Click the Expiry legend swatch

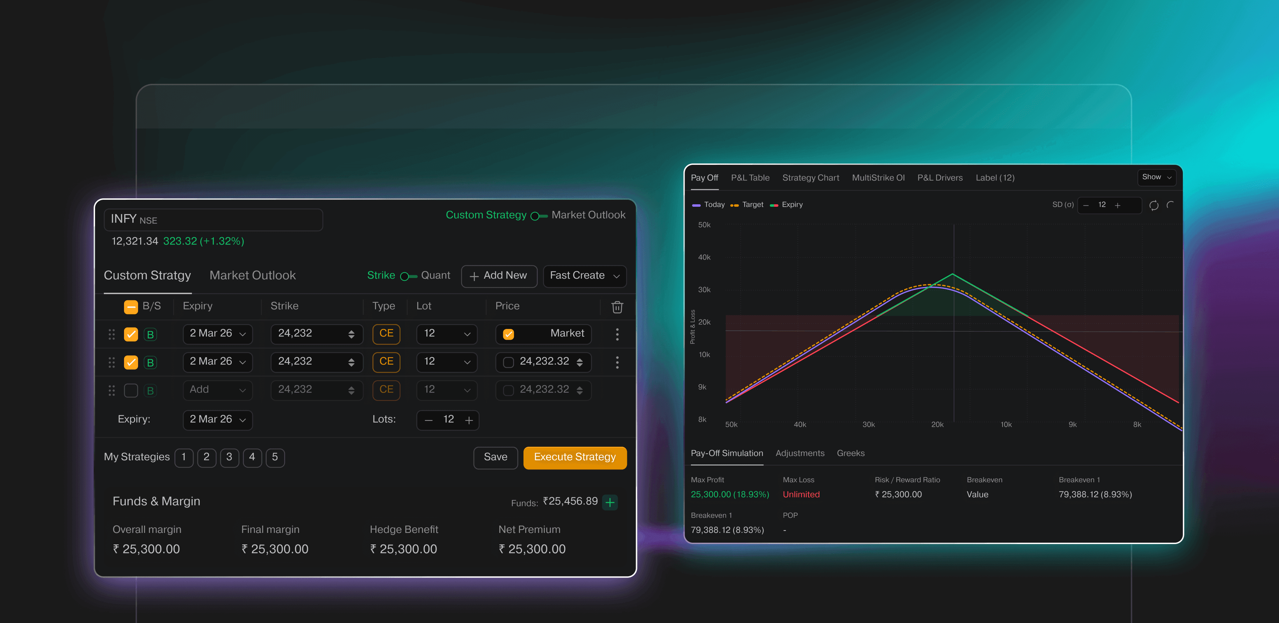(x=774, y=205)
